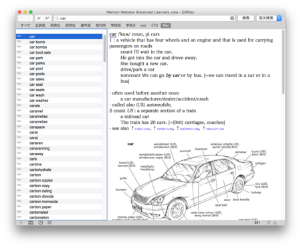The height and width of the screenshot is (248, 301).
Task: Select the ETD dictionary tab
Action: coord(155,25)
